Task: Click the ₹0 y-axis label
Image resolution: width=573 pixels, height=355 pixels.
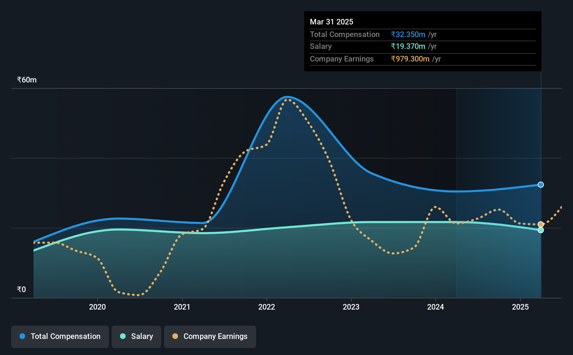Action: [x=21, y=289]
